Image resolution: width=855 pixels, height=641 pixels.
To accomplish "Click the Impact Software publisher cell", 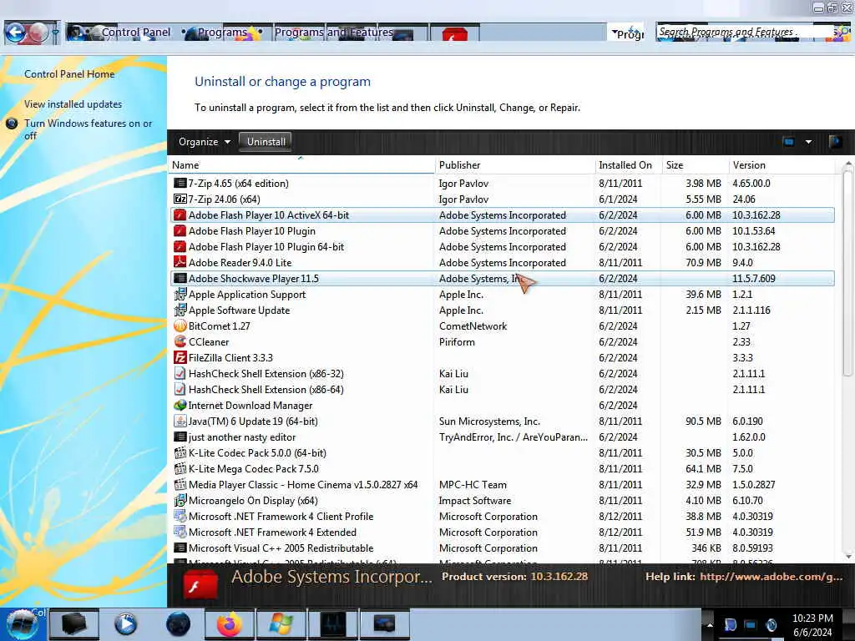I will tap(475, 501).
